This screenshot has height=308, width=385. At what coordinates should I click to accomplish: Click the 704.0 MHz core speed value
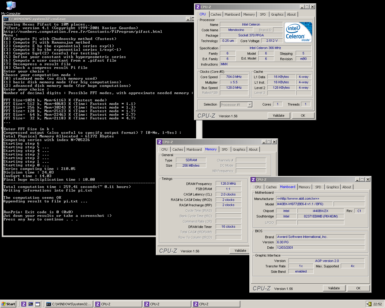pyautogui.click(x=234, y=77)
